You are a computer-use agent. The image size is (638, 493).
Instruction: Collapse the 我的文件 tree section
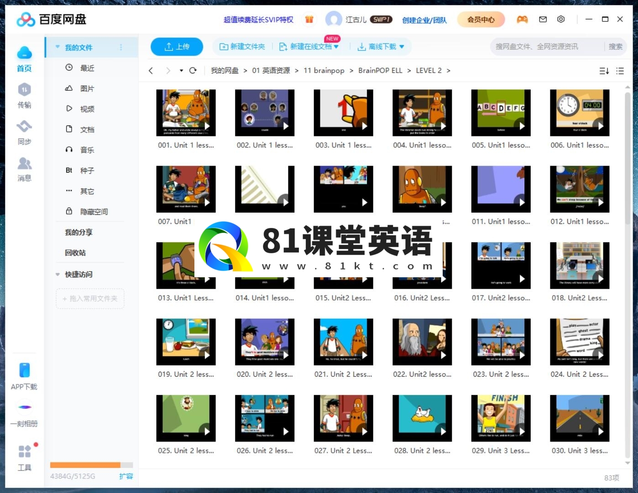pos(58,47)
